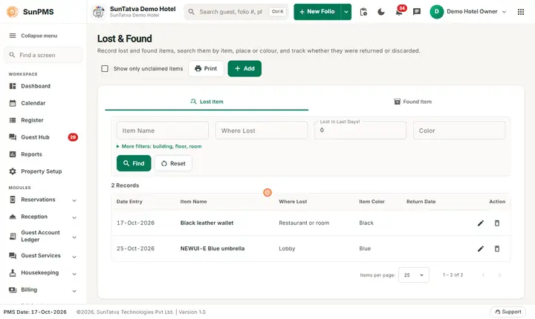Click the 17-Oct-2026 date entry cell
The height and width of the screenshot is (319, 535).
(135, 223)
